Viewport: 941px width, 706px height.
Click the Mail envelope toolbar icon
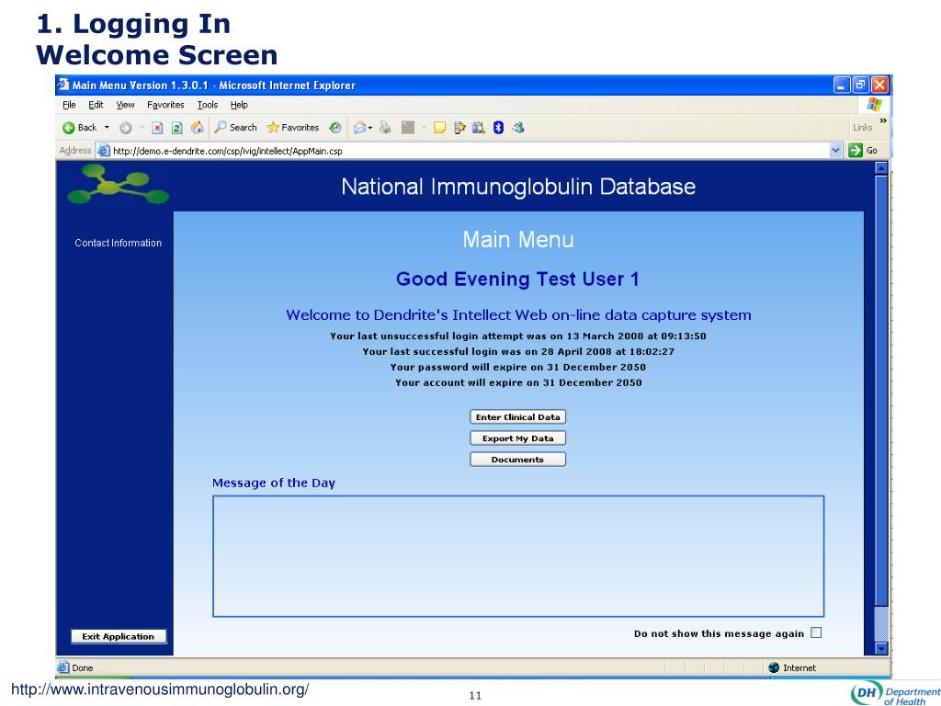[360, 127]
